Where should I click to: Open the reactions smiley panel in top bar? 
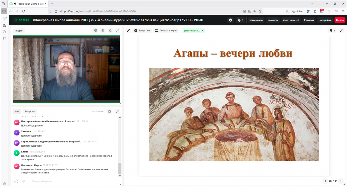tap(231, 20)
